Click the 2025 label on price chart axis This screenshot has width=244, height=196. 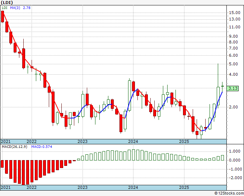pos(184,141)
